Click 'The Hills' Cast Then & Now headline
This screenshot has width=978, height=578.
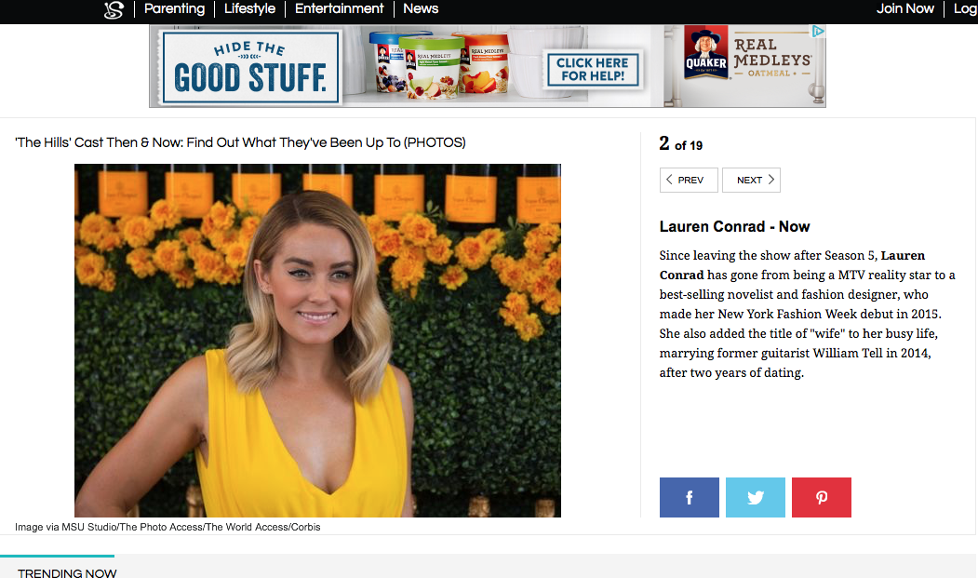tap(240, 142)
